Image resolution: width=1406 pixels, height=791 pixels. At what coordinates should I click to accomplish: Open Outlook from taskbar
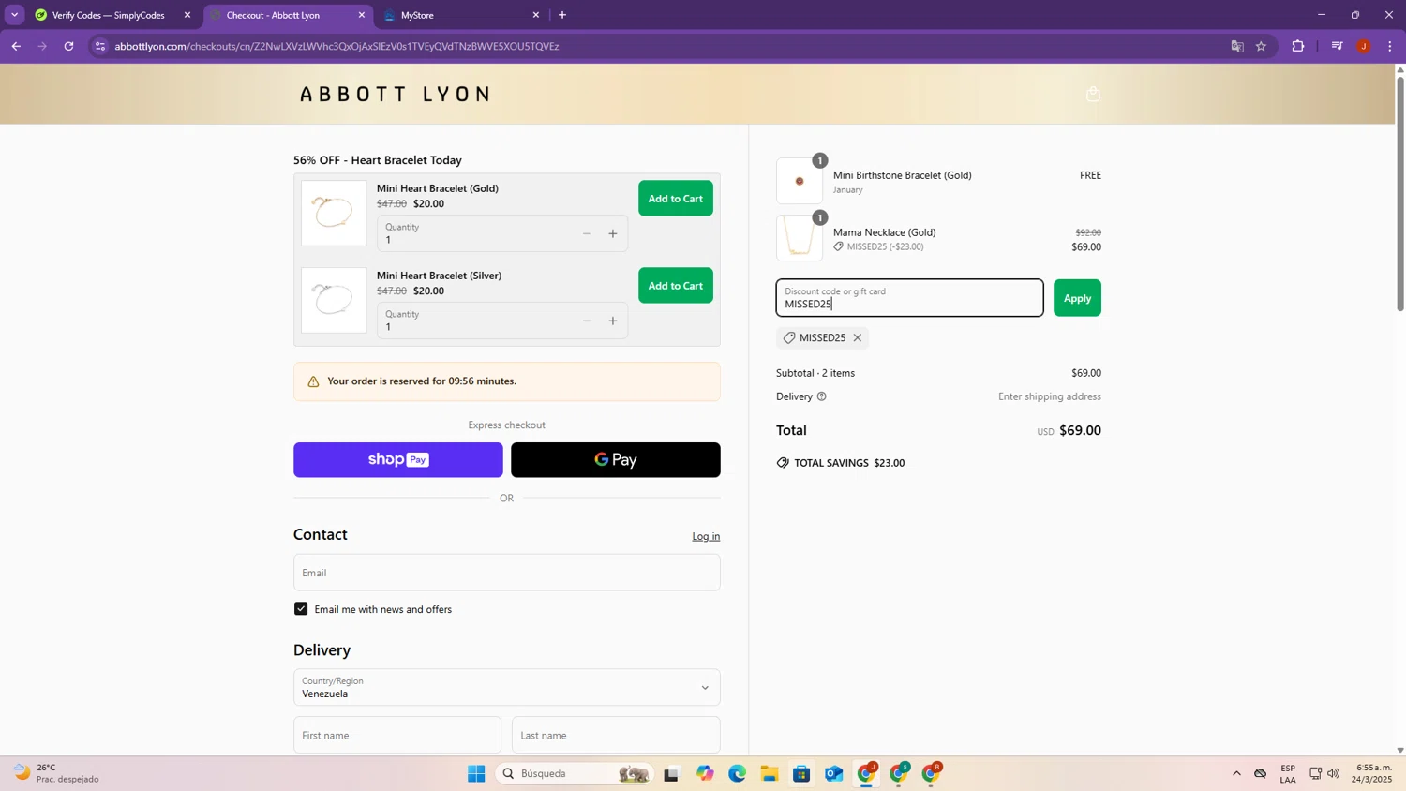834,773
